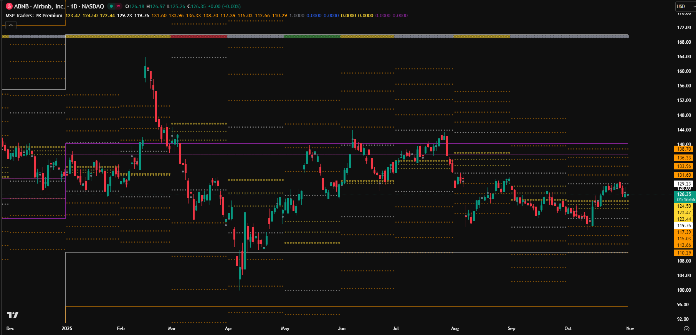Image resolution: width=696 pixels, height=335 pixels.
Task: Click the yellow 124.50 price level tag
Action: click(684, 206)
